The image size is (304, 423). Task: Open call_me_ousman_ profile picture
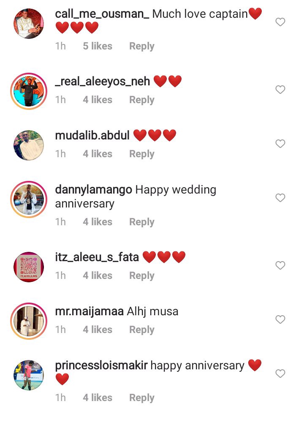coord(29,24)
